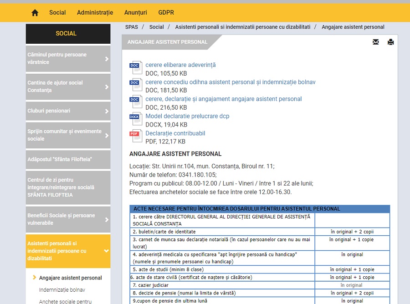This screenshot has width=410, height=304.
Task: Download Model declaratie prelucrare dcp
Action: coord(187,116)
